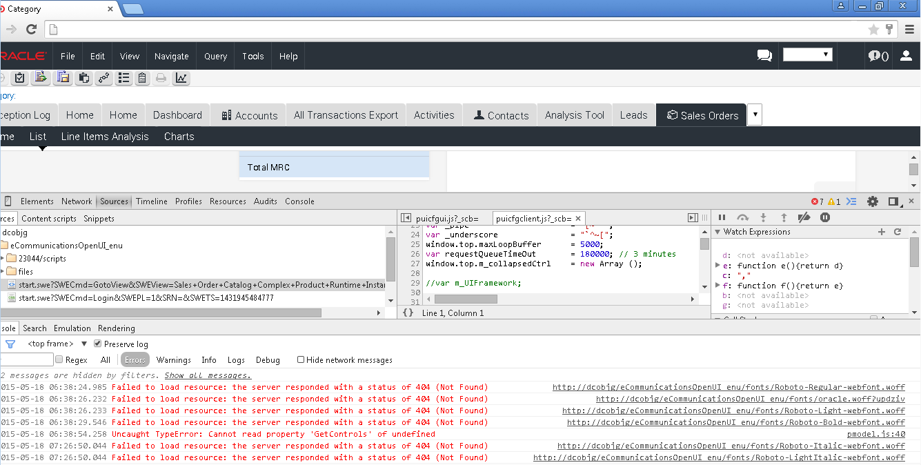Image resolution: width=921 pixels, height=465 pixels.
Task: Click the Chrome address bar
Action: click(455, 29)
